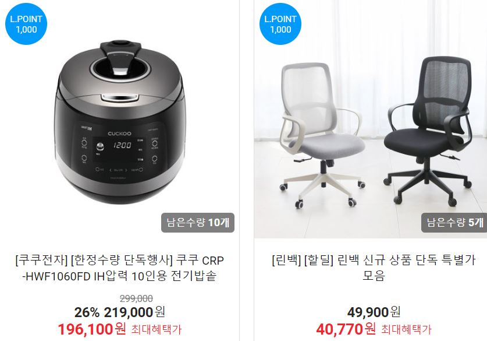This screenshot has height=341, width=487.
Task: Click the struck-through 299,000 original price
Action: point(136,298)
